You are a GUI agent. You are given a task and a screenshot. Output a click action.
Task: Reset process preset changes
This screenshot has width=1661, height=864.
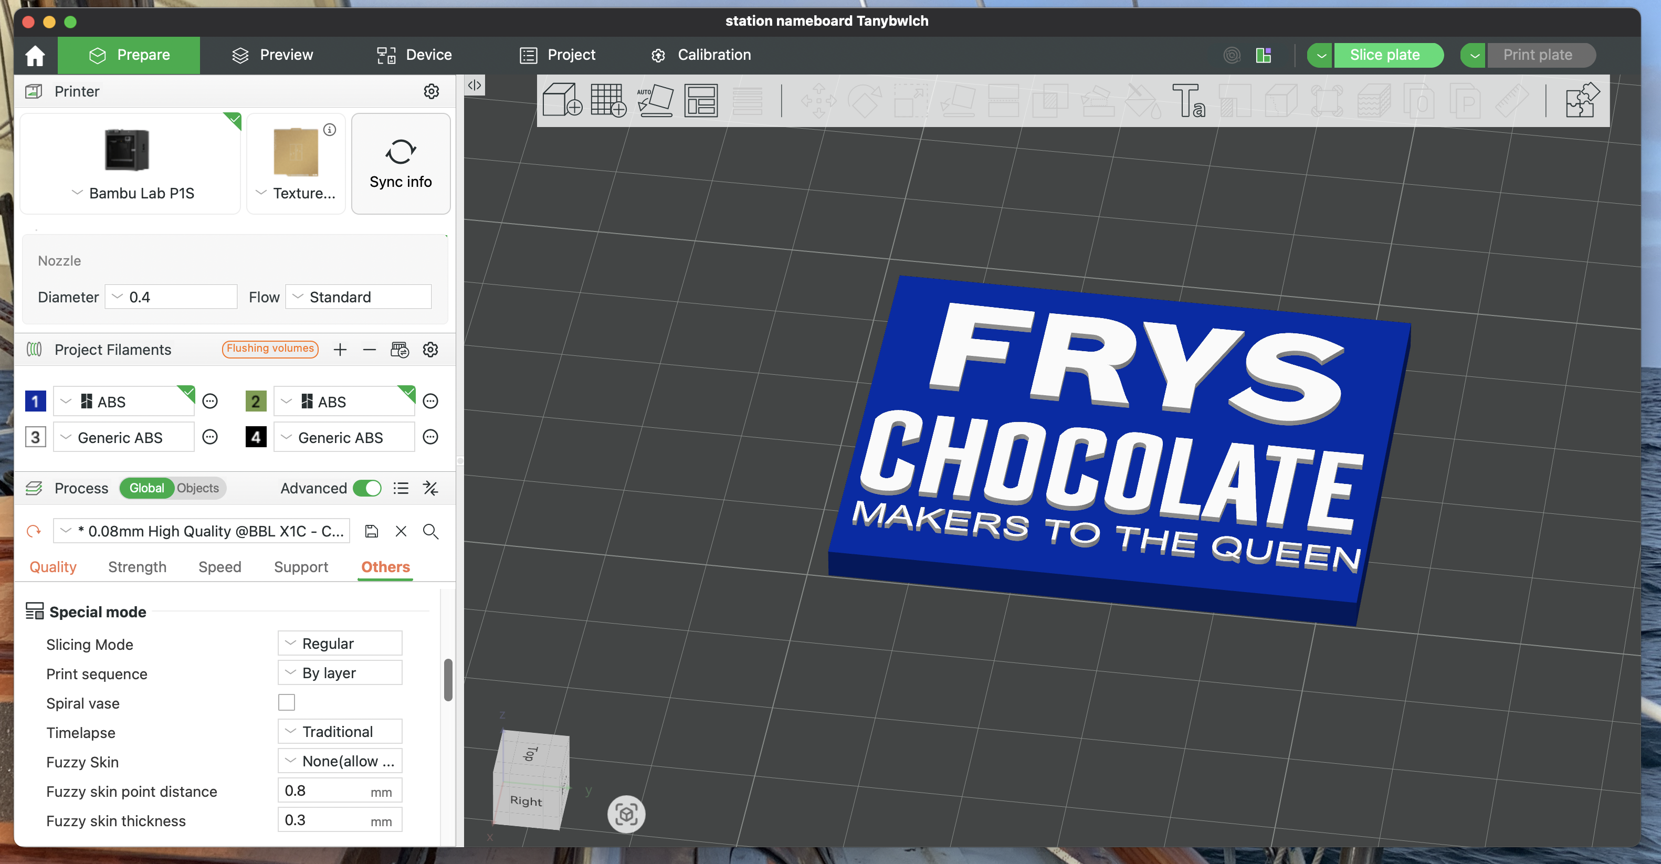(x=34, y=531)
